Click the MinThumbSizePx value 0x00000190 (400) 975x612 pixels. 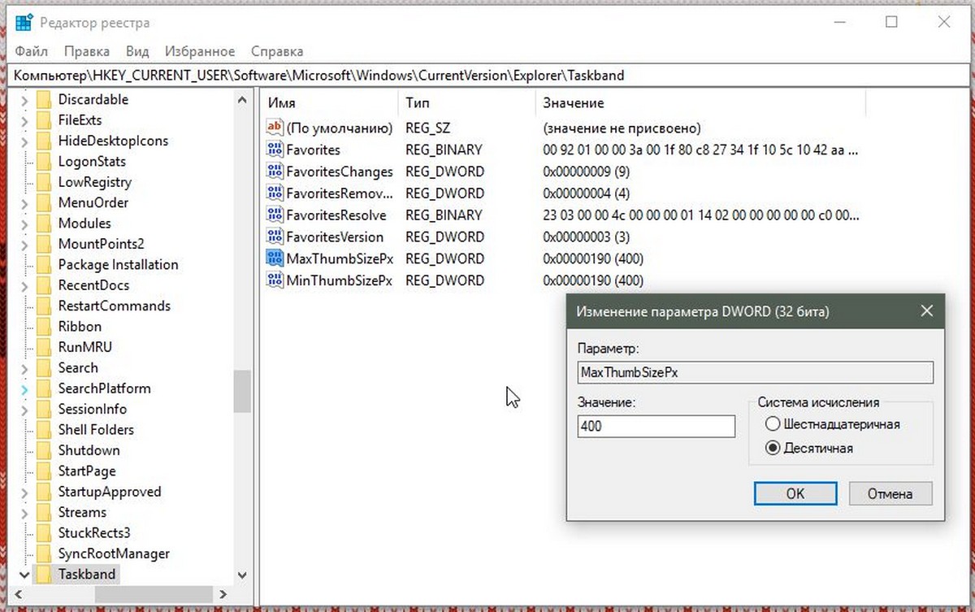(593, 280)
